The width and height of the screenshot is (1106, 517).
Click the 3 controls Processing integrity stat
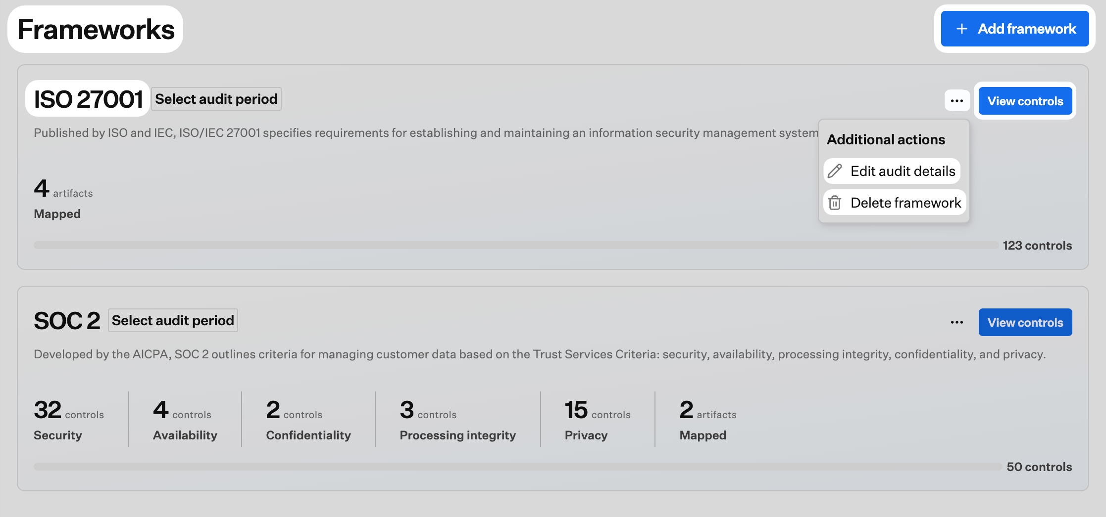click(457, 420)
